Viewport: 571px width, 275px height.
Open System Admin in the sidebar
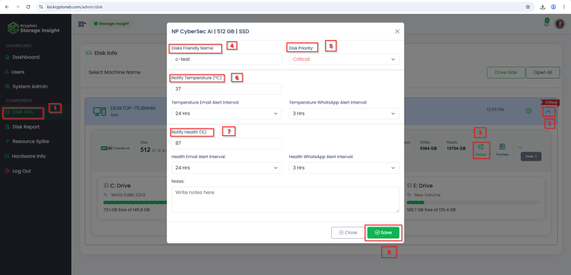[x=30, y=87]
